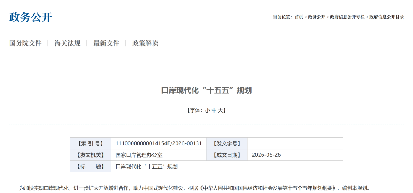Click the large 政务公开 page heading
Viewport: 413px width, 193px height.
[31, 18]
